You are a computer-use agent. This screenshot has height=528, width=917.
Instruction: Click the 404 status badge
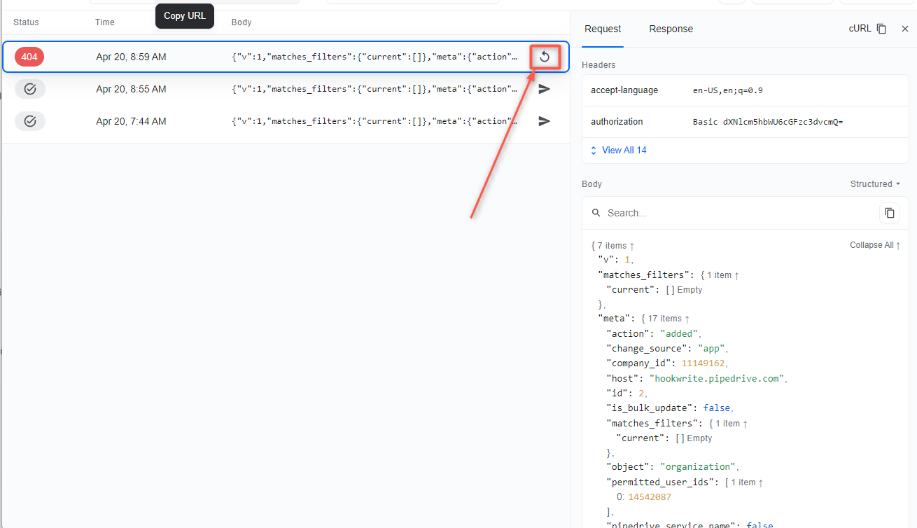click(29, 57)
